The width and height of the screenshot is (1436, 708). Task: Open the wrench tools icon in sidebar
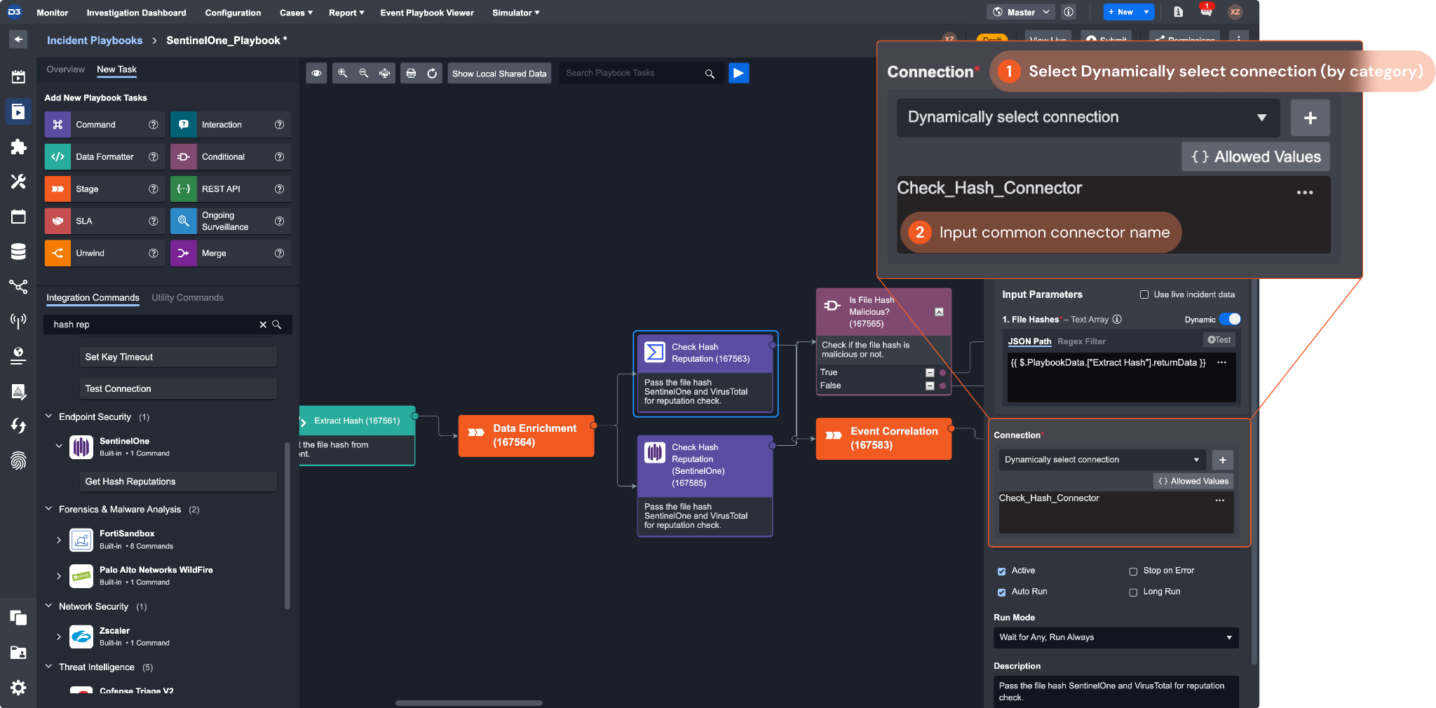(x=18, y=182)
